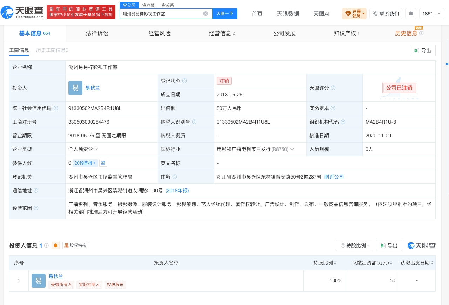The image size is (449, 305).
Task: Click the 受益所有人 tag
Action: (x=61, y=285)
